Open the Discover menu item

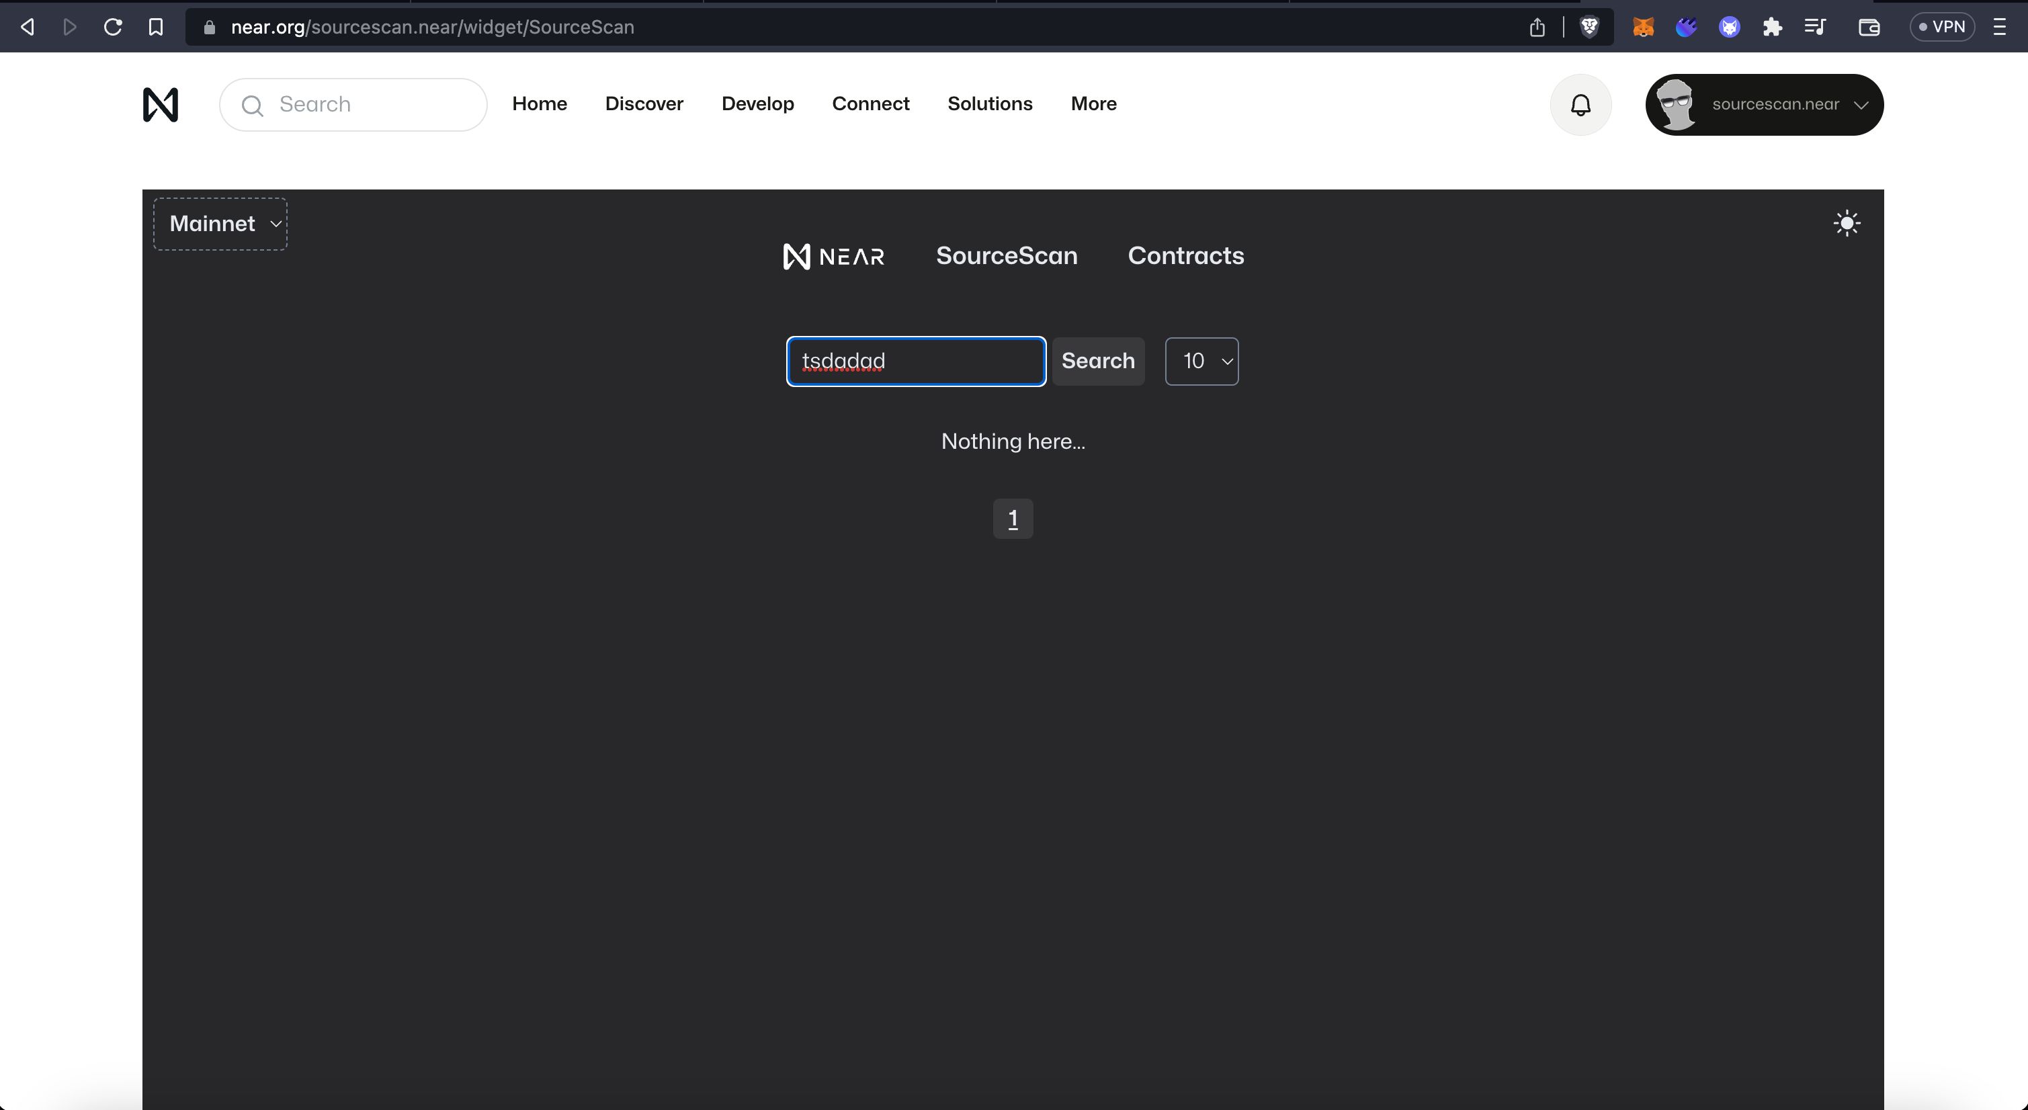click(x=644, y=104)
